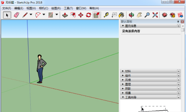Image resolution: width=186 pixels, height=112 pixels.
Task: Activate the Push/Pull tool
Action: (65, 15)
